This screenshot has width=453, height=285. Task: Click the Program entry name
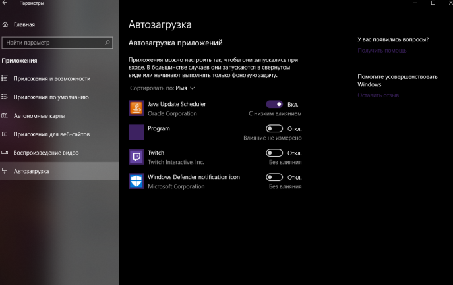[159, 128]
